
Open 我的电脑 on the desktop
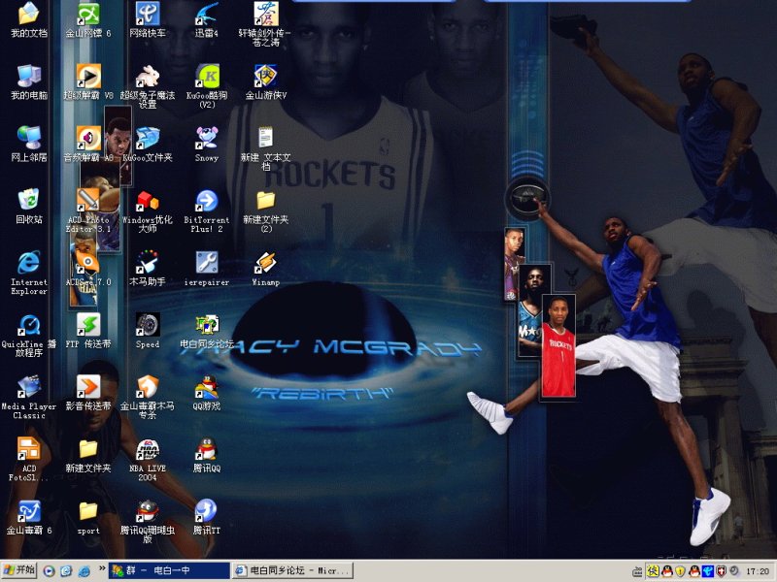coord(26,76)
